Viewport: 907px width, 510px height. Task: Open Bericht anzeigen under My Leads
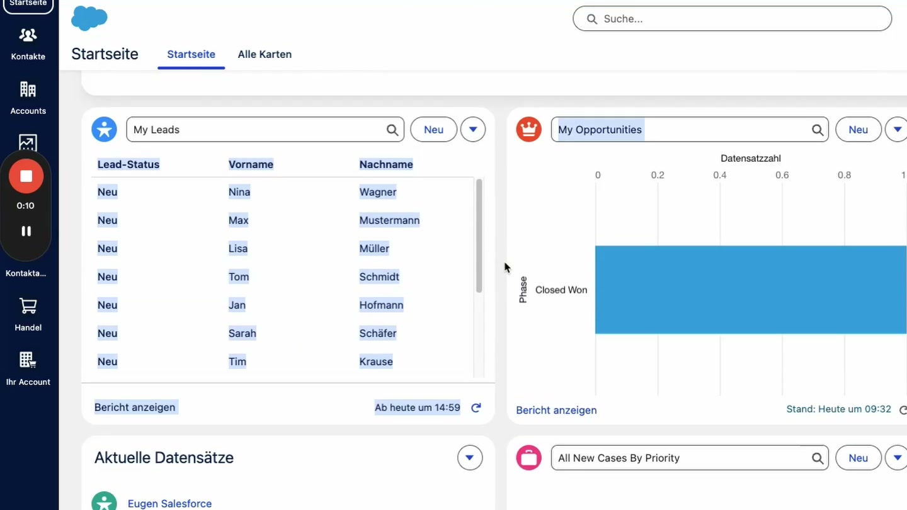pos(135,407)
